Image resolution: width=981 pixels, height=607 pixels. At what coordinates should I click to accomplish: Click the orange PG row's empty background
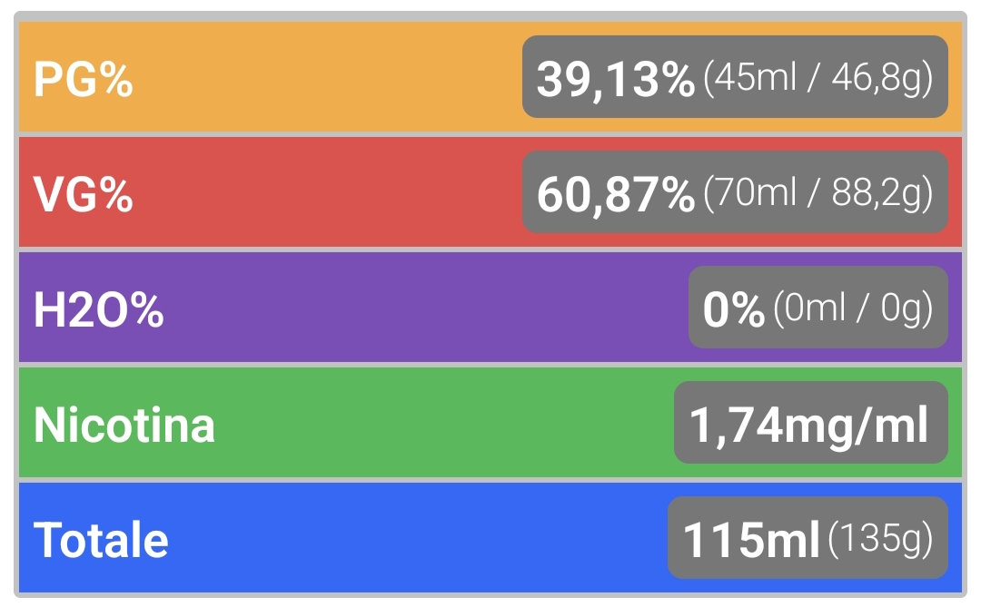click(x=325, y=77)
